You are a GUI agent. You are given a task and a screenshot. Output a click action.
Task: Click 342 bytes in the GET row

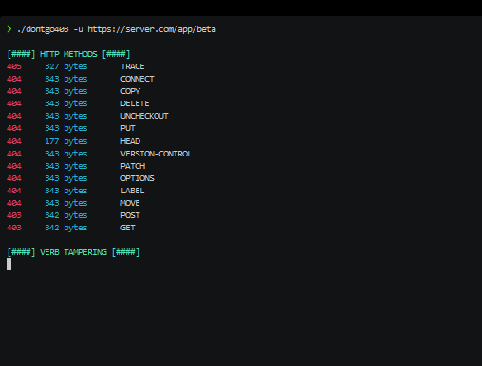tap(66, 228)
